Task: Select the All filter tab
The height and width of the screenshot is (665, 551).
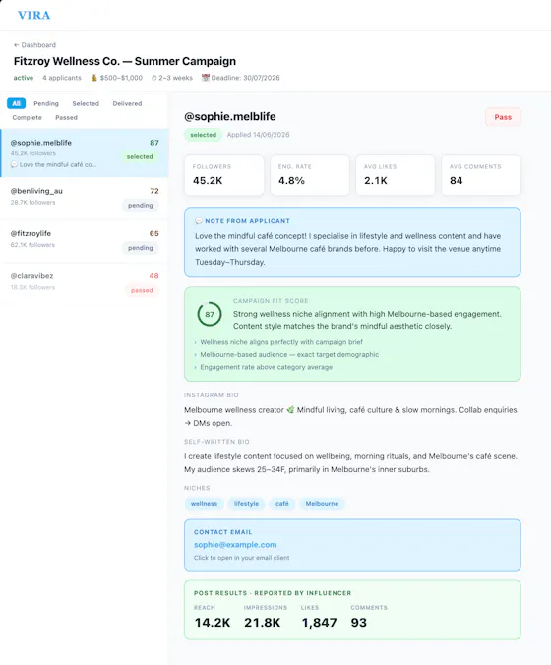Action: coord(16,103)
